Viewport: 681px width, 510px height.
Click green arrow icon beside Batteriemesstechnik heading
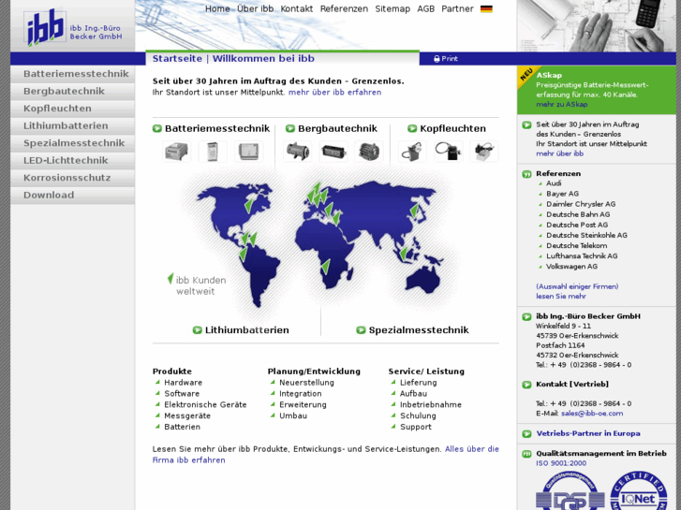coord(157,128)
